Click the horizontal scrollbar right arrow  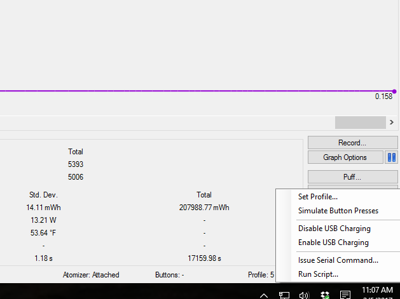point(391,122)
